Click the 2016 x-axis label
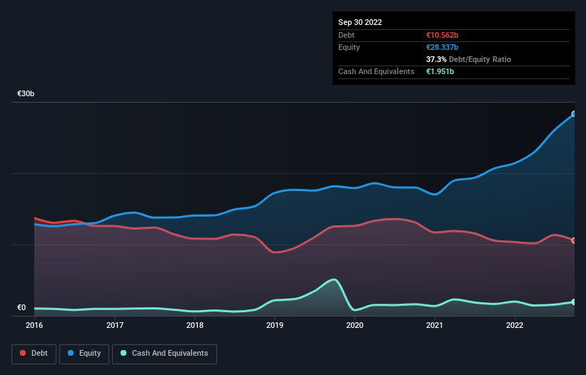Viewport: 586px width, 375px height. (34, 325)
